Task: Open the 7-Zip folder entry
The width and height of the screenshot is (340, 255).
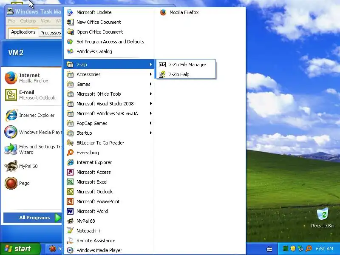Action: [109, 65]
